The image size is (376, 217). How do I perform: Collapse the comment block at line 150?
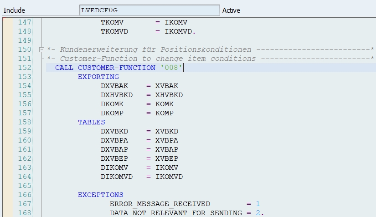coord(42,49)
